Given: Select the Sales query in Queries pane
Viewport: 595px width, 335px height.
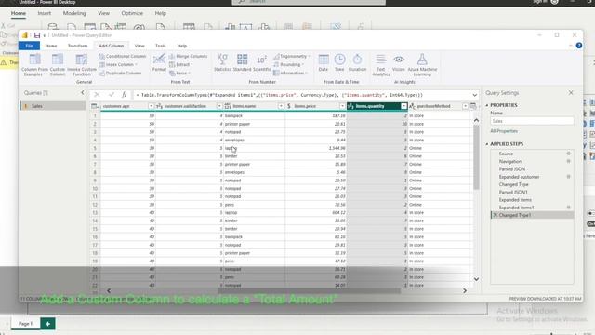Looking at the screenshot, I should click(53, 106).
